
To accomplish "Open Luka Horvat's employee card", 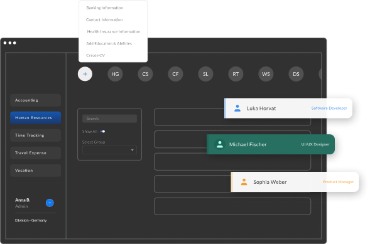I will 288,108.
